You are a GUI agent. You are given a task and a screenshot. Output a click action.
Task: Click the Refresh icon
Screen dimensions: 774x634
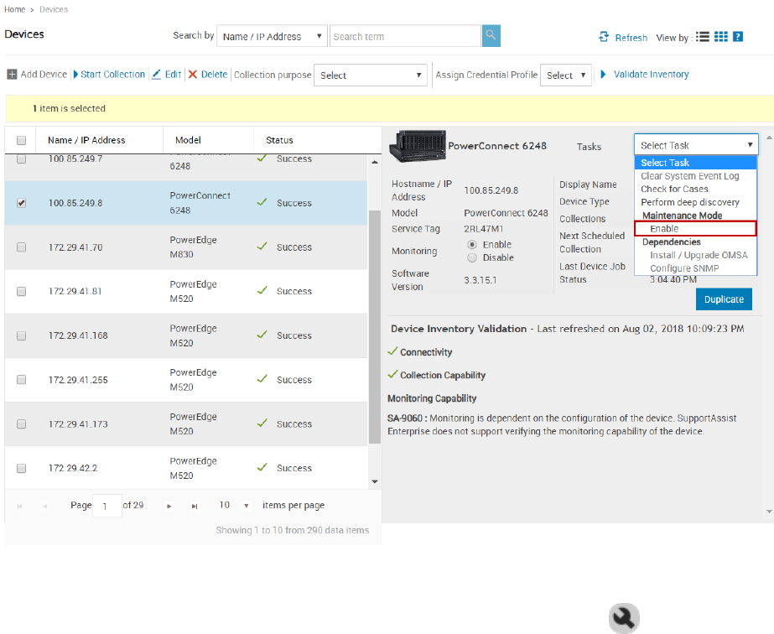(x=604, y=37)
